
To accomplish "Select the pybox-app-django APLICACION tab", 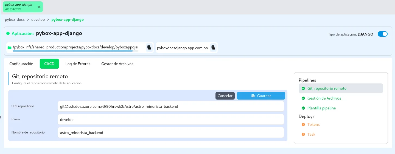I will click(x=23, y=7).
